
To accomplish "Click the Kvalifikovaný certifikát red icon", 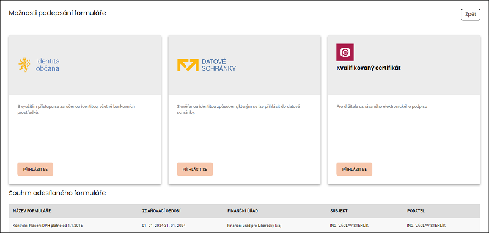I will coord(345,52).
